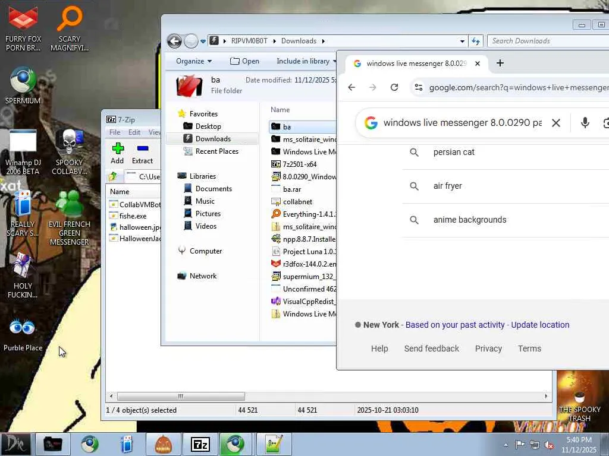Select 7z2501-x64 installer in Explorer
This screenshot has width=609, height=456.
300,164
